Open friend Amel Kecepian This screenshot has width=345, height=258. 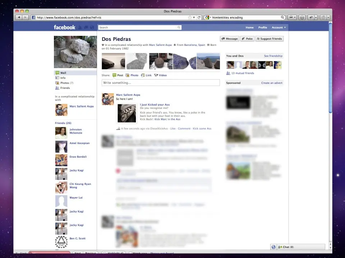click(x=79, y=143)
